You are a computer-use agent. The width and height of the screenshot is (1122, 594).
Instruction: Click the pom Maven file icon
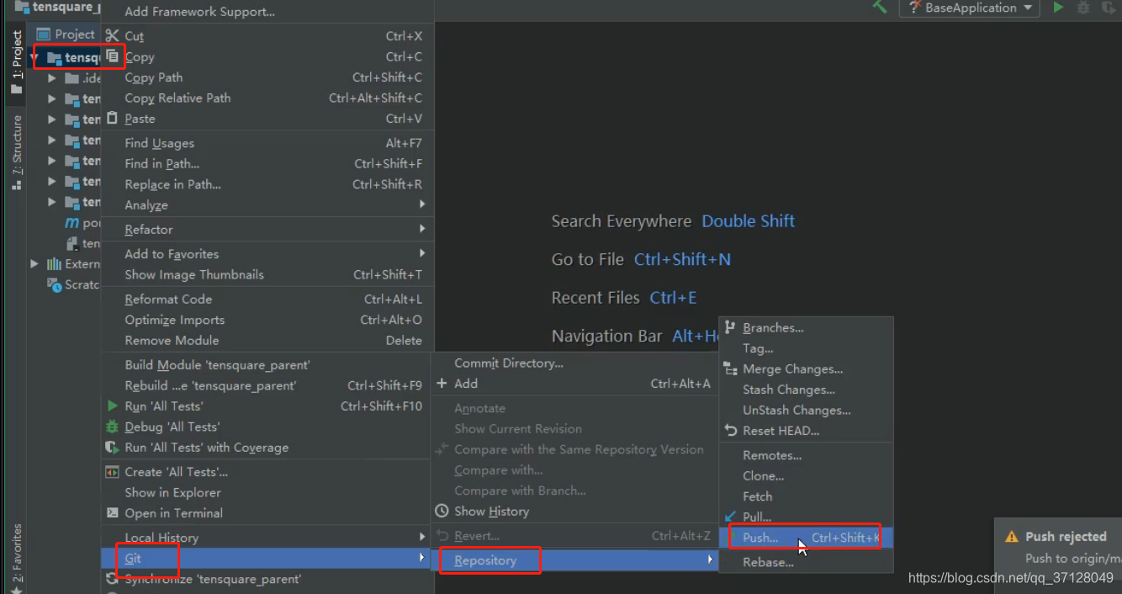click(x=72, y=223)
